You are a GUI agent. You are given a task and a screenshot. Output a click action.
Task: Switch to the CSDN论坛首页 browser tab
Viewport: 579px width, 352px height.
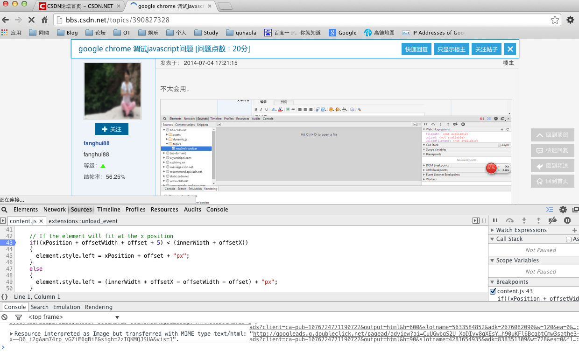tap(79, 6)
